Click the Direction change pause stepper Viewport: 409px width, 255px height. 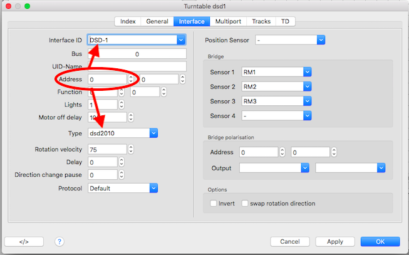121,175
